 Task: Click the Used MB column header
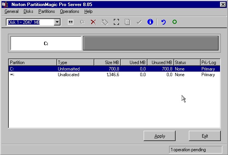pos(134,63)
